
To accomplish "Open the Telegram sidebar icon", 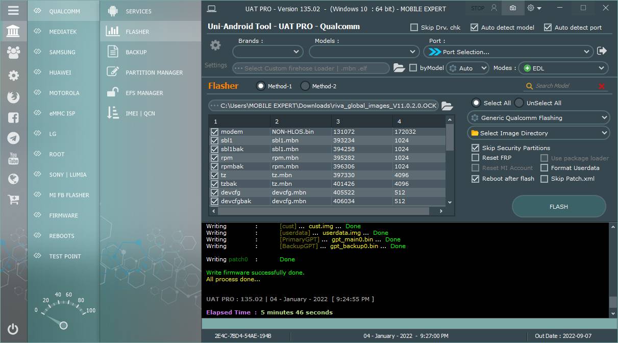I will pyautogui.click(x=13, y=138).
